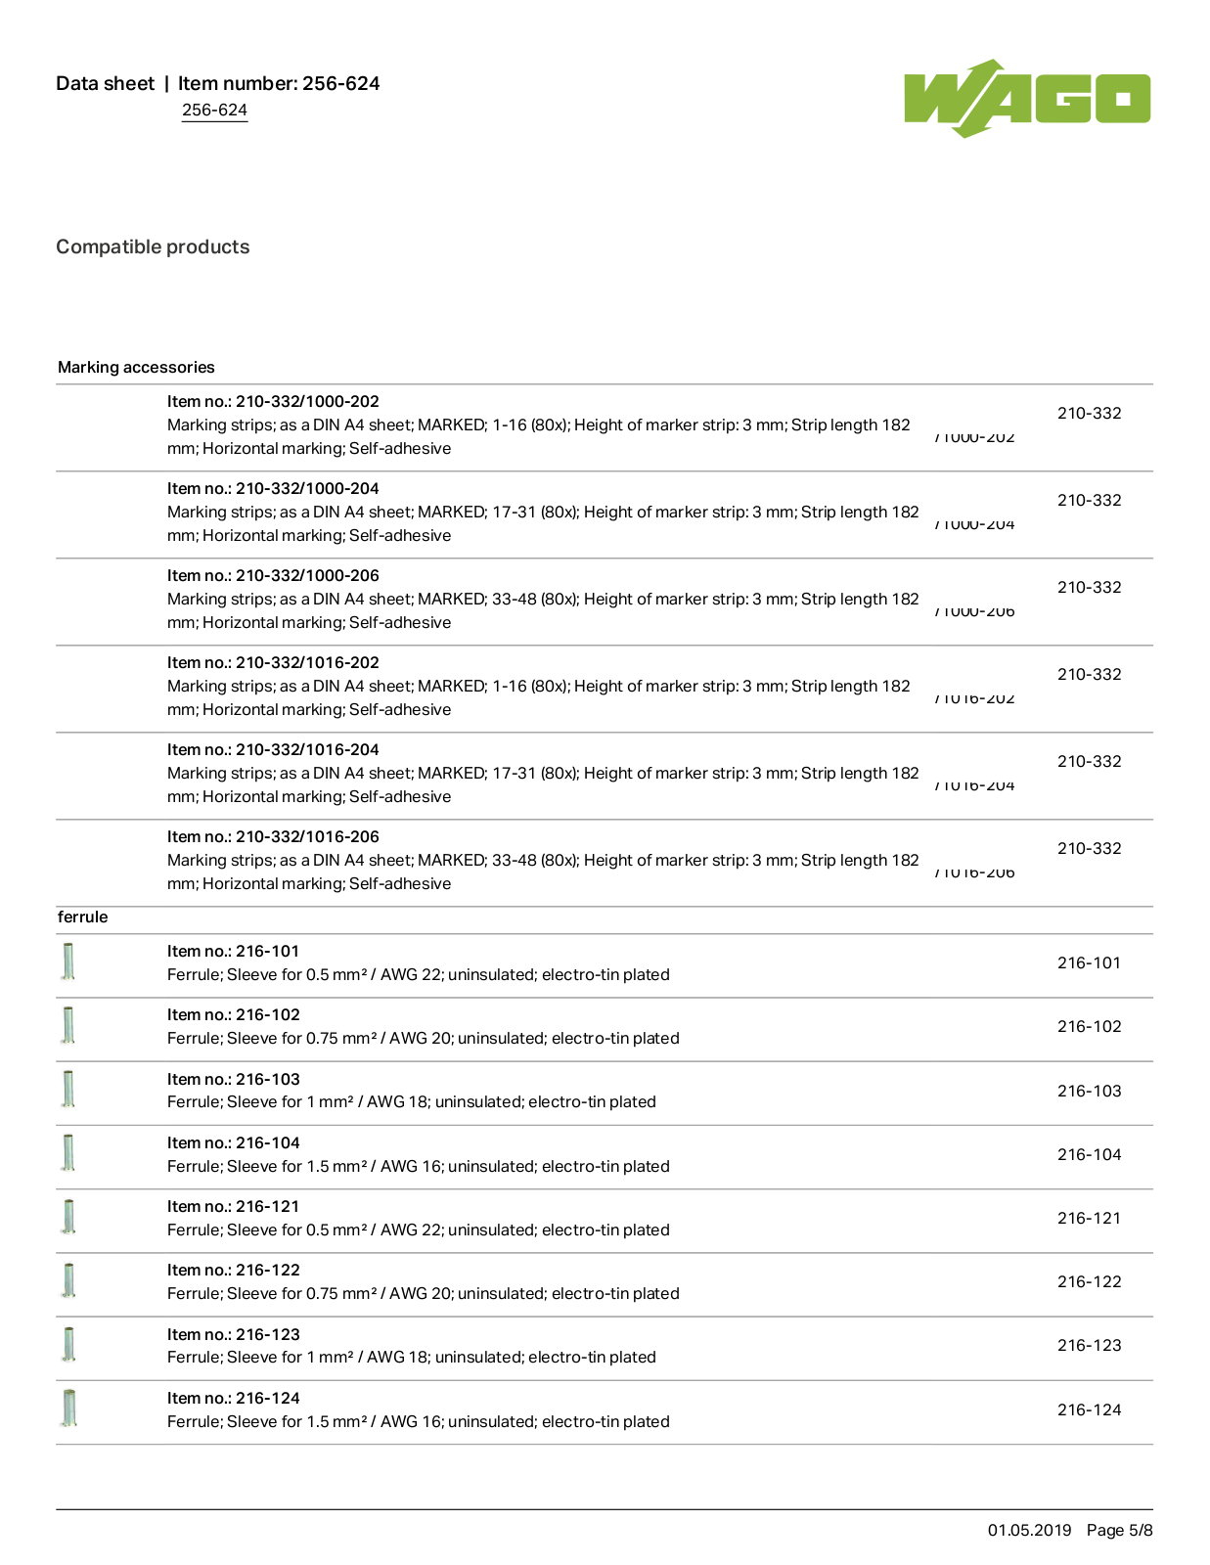Click ferrule thumbnail for item 216-103
The height and width of the screenshot is (1565, 1210).
(67, 1089)
